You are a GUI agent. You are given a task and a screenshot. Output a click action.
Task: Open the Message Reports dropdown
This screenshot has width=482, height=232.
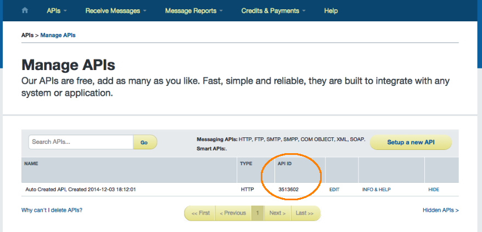pyautogui.click(x=194, y=11)
